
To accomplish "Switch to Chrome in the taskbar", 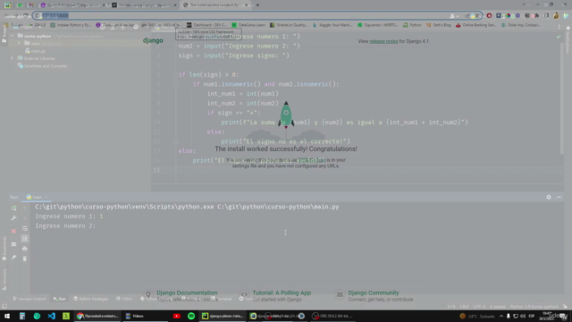I will [97, 316].
